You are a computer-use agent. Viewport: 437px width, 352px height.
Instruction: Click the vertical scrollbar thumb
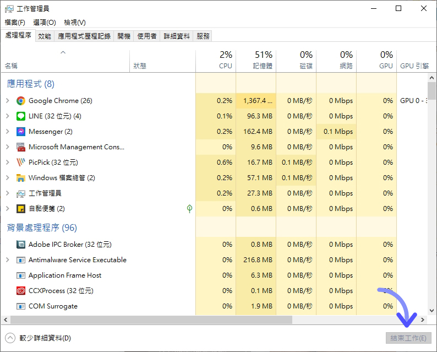click(431, 91)
